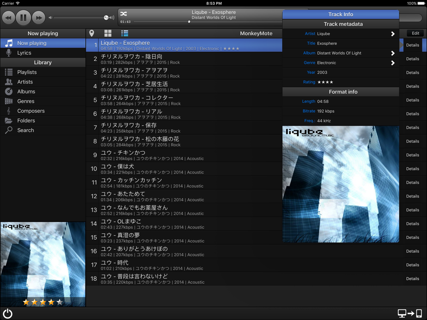427x320 pixels.
Task: Click the large album art in Track Info
Action: (341, 184)
